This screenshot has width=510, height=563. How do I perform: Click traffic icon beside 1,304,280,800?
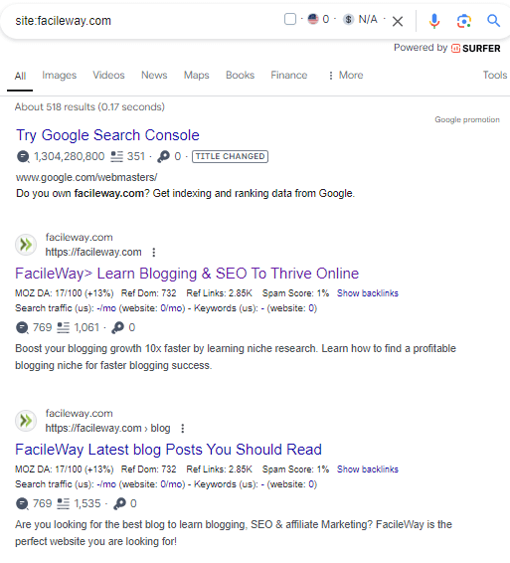[x=23, y=157]
